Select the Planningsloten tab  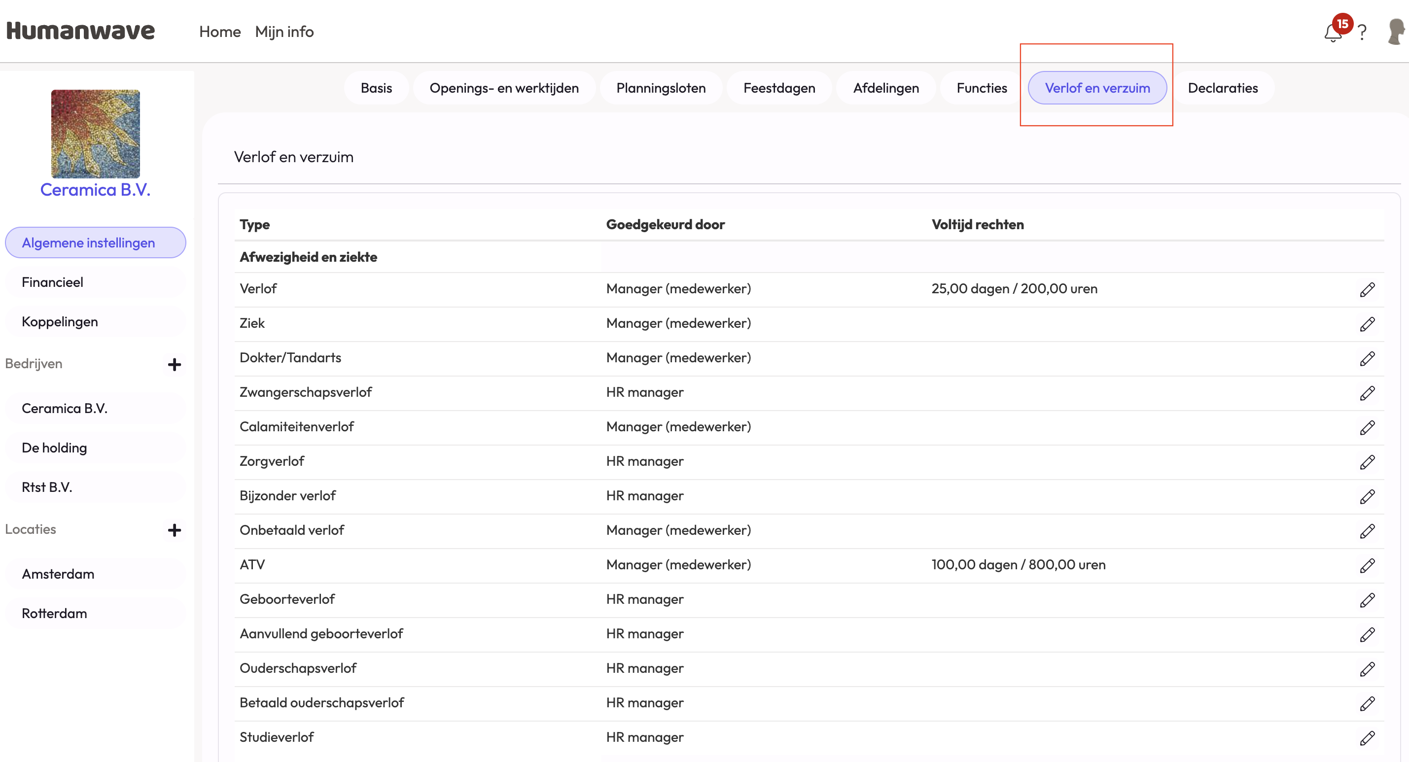pyautogui.click(x=661, y=88)
